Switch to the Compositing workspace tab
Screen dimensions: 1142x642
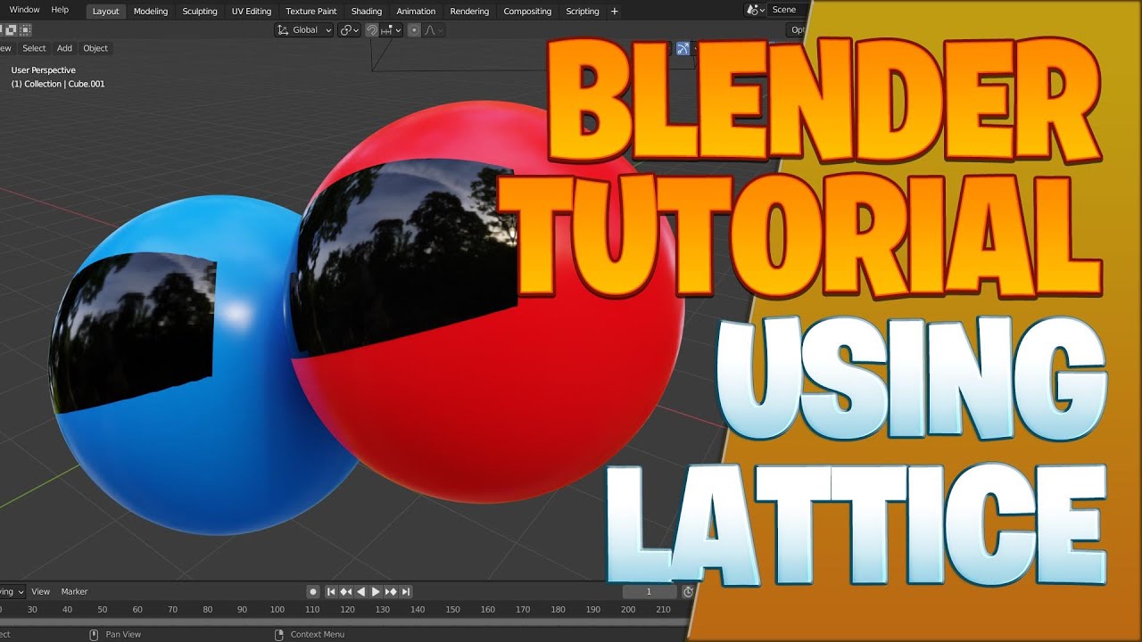tap(527, 12)
